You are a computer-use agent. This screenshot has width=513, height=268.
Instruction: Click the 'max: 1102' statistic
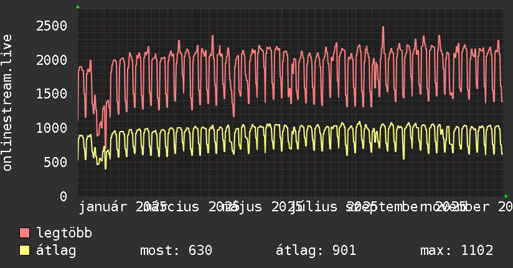457,251
